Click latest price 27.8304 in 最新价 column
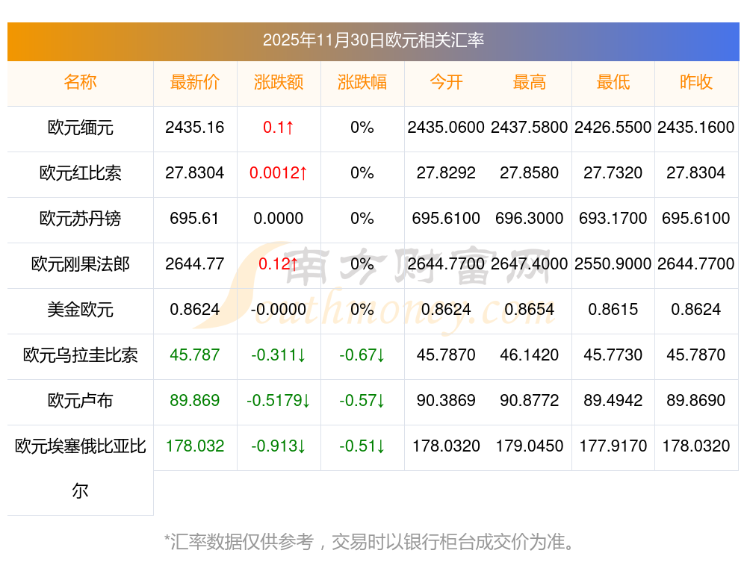The width and height of the screenshot is (747, 565). 194,173
